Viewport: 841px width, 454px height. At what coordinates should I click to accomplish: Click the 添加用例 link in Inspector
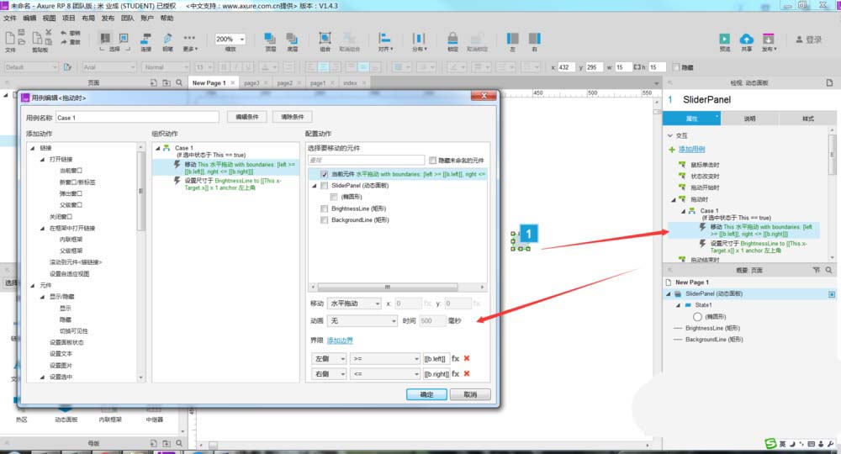pyautogui.click(x=692, y=149)
